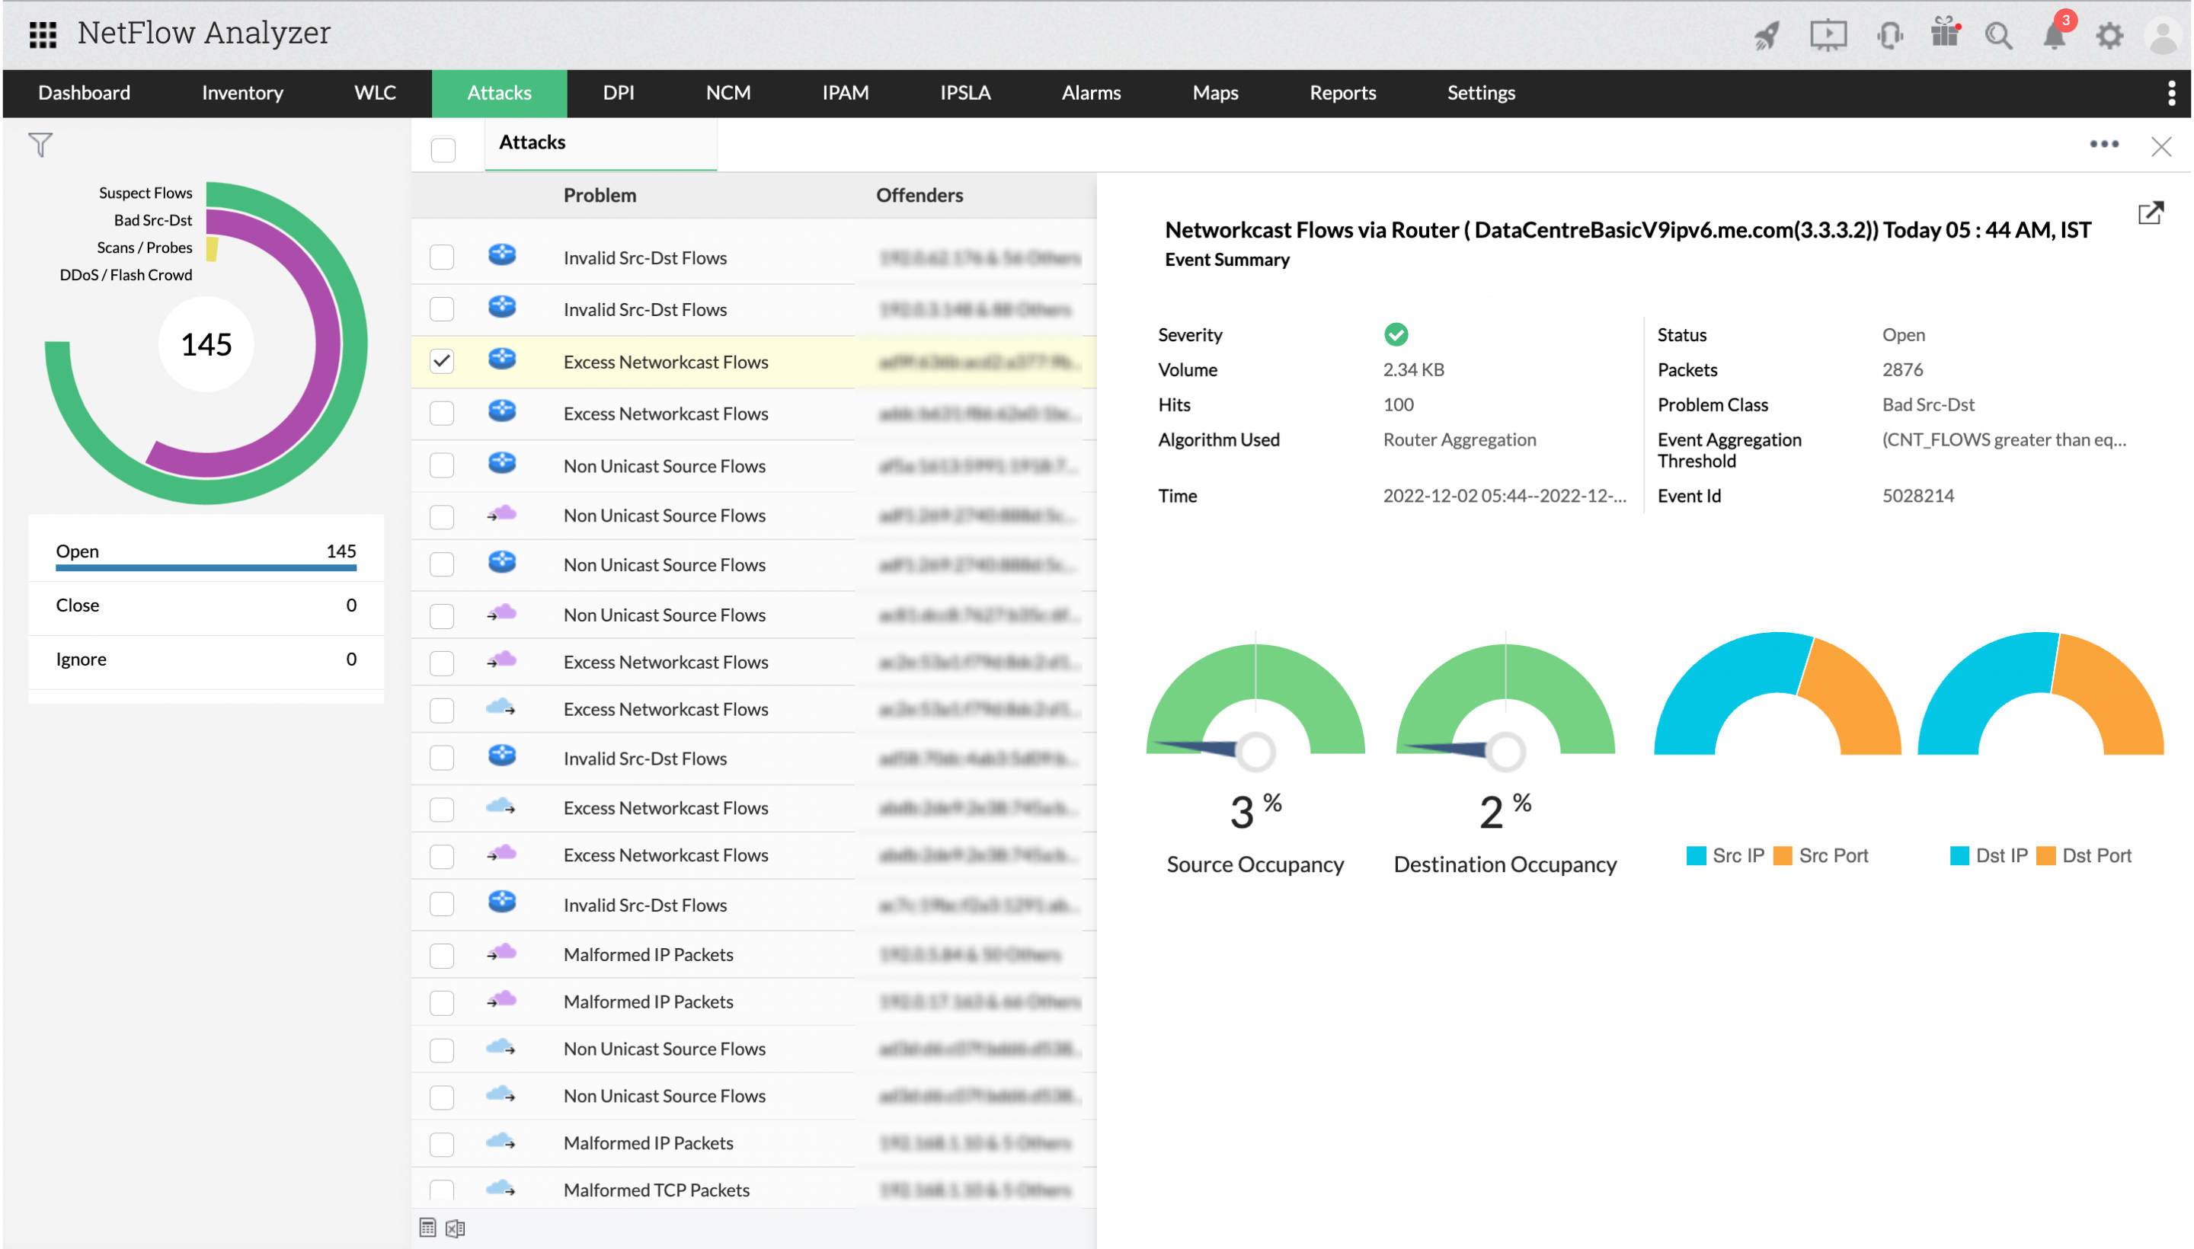Viewport: 2194px width, 1249px height.
Task: Switch to the Alarms tab
Action: point(1091,93)
